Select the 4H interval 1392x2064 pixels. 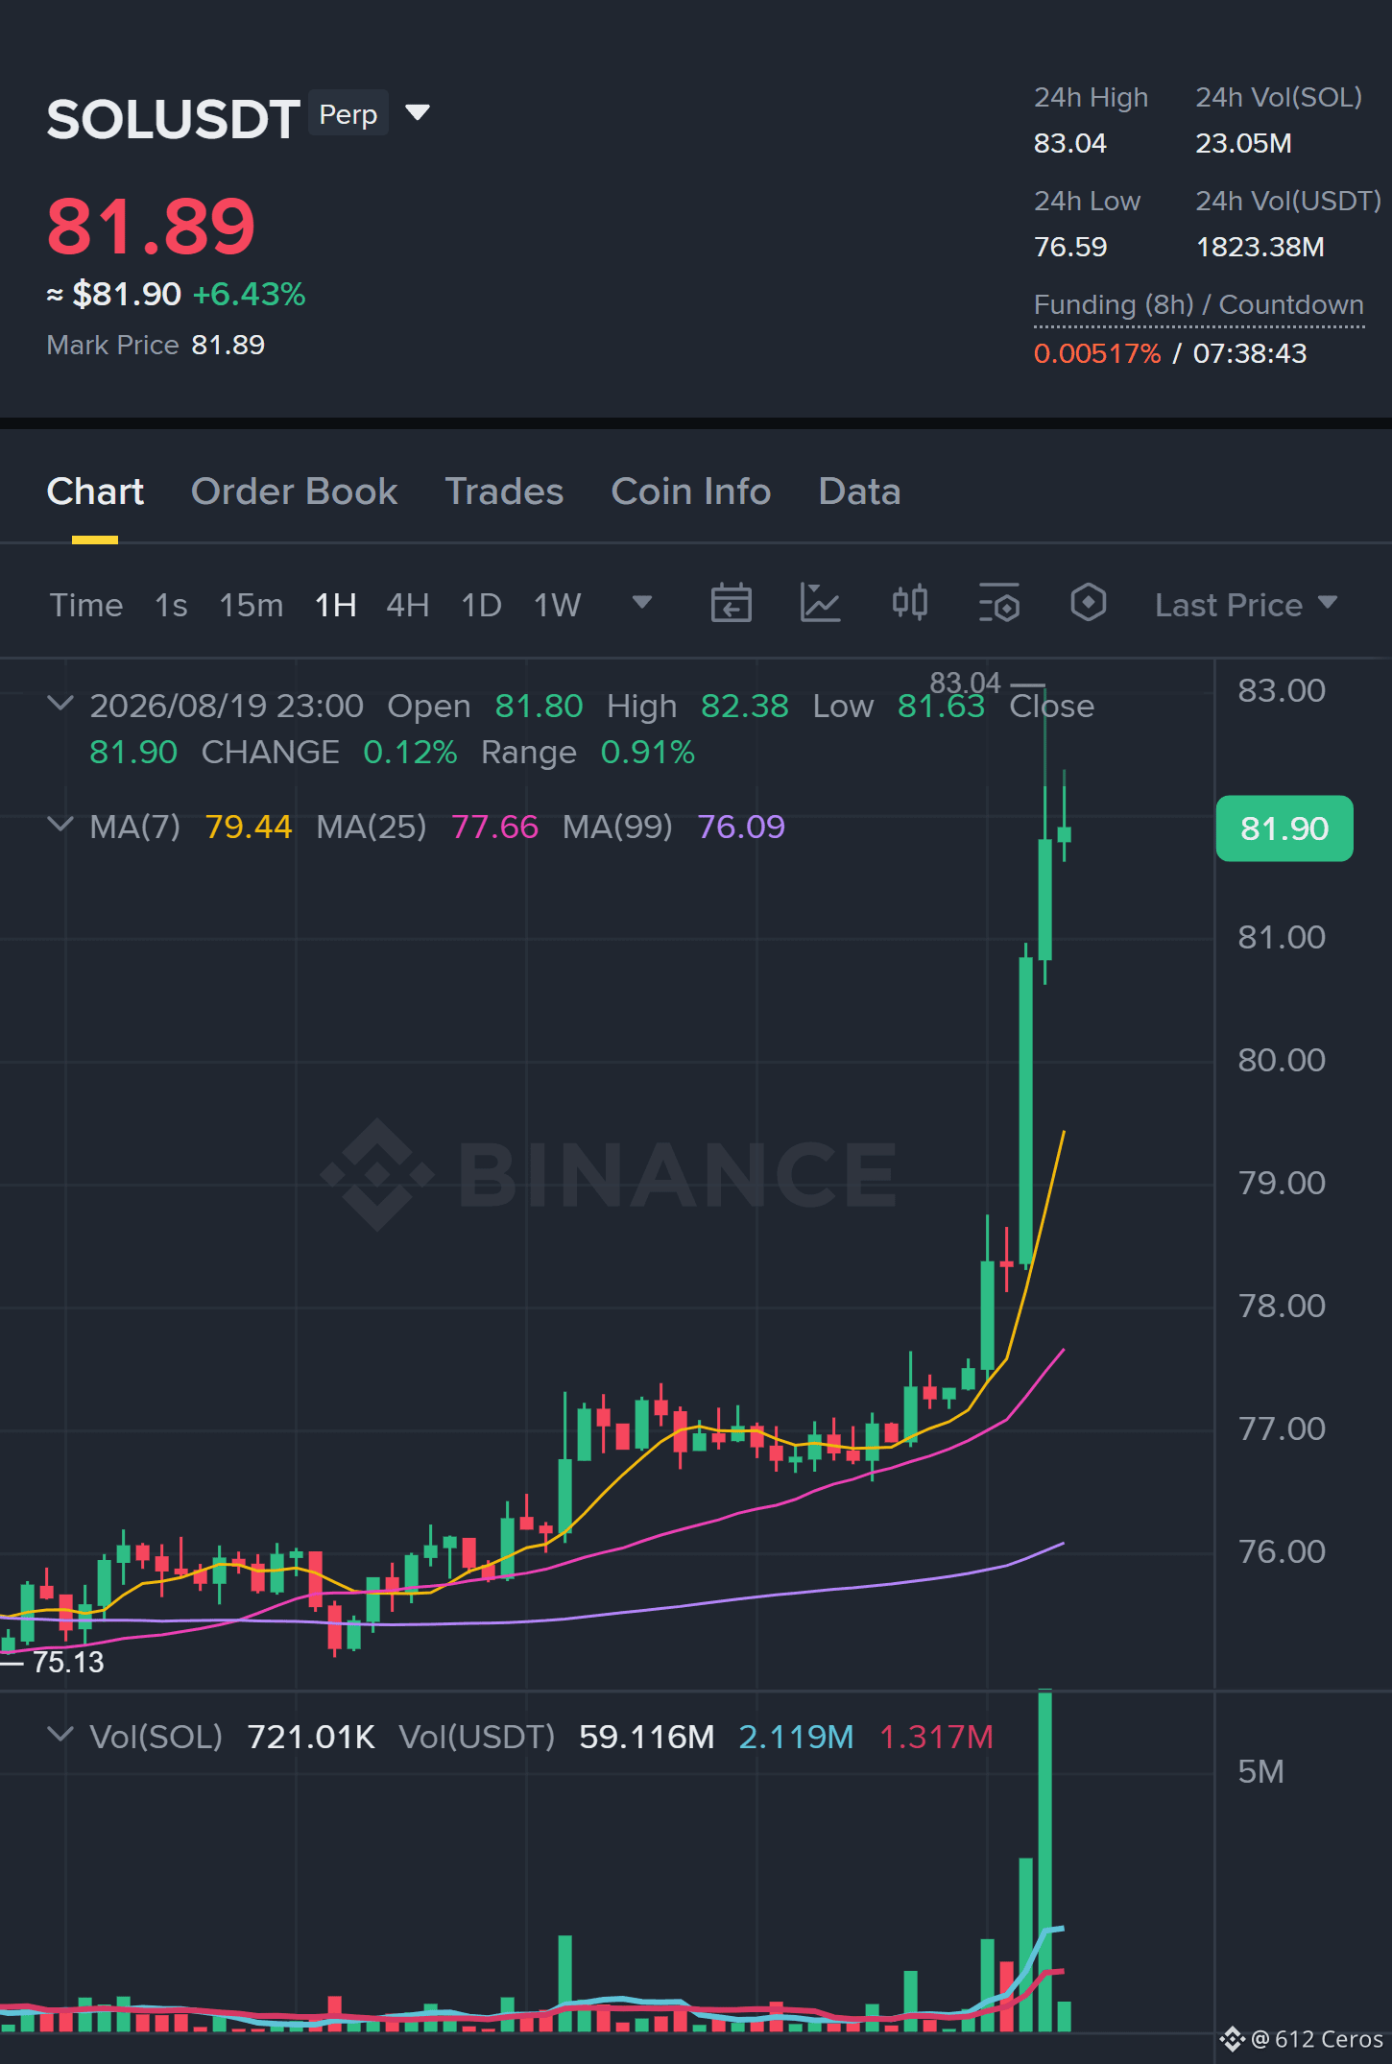[408, 605]
